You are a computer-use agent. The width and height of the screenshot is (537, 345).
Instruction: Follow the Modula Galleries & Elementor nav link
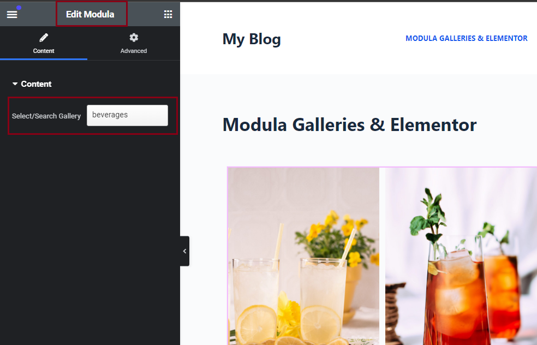(x=466, y=38)
